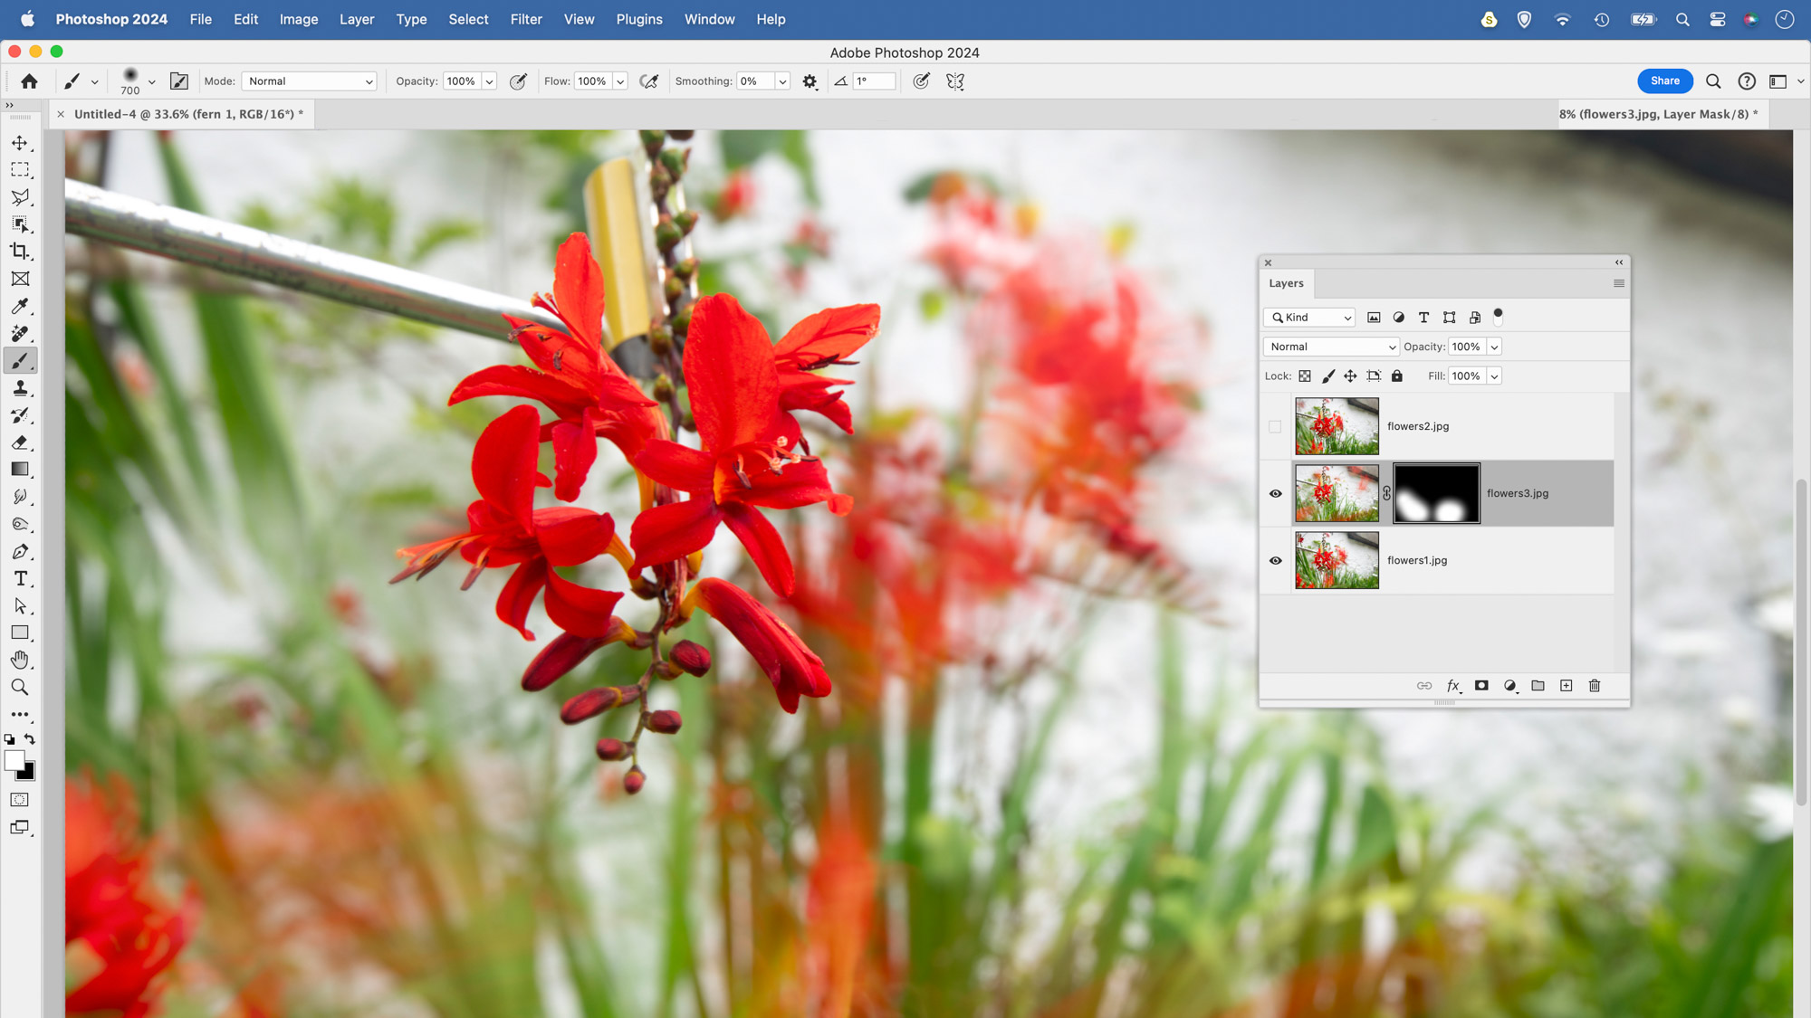Click the Share button
Viewport: 1811px width, 1018px height.
click(x=1664, y=81)
